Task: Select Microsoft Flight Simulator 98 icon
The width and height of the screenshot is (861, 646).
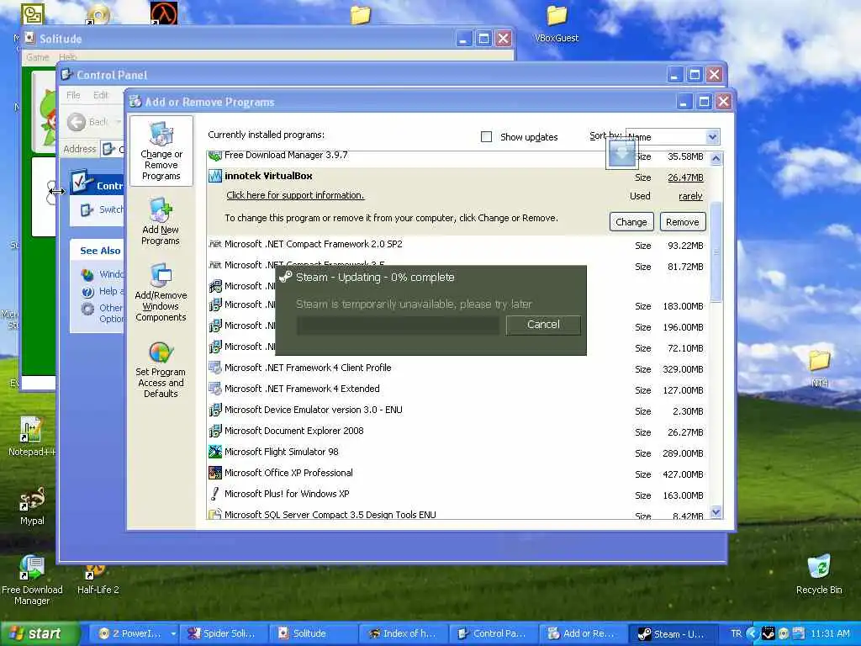Action: 215,452
